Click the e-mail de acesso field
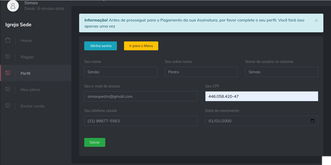This screenshot has width=331, height=165. click(x=141, y=96)
